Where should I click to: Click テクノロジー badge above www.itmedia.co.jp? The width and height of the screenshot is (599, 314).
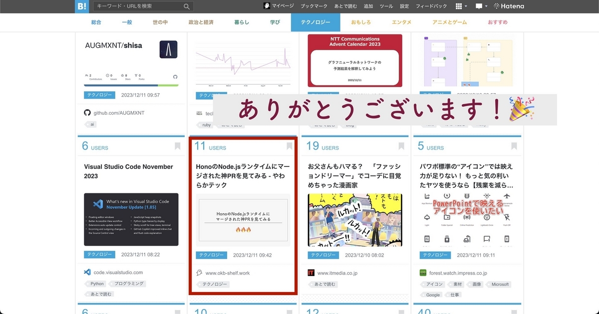(x=323, y=255)
